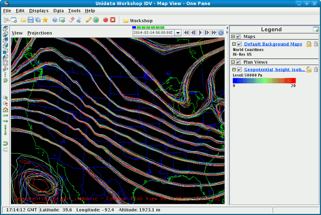Collapse the Plan Views legend section

233,62
